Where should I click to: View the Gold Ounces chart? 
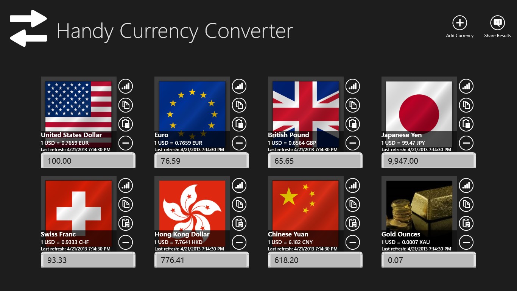point(466,186)
